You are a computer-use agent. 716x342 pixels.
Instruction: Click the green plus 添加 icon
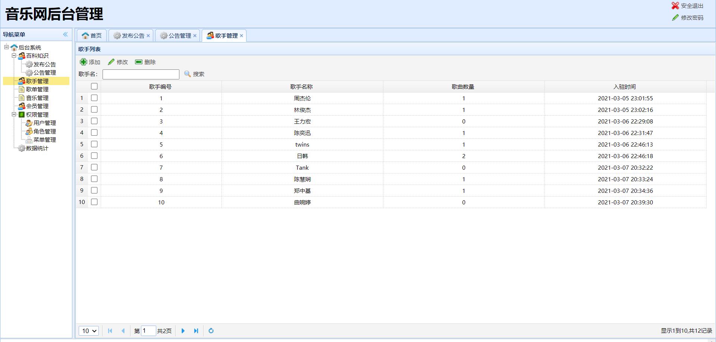84,62
